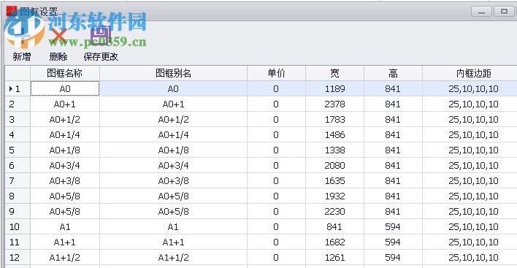Click the 单价 column header
The image size is (517, 268).
click(x=276, y=73)
